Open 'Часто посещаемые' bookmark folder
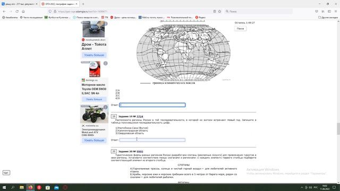340x191 pixels. coord(31,18)
